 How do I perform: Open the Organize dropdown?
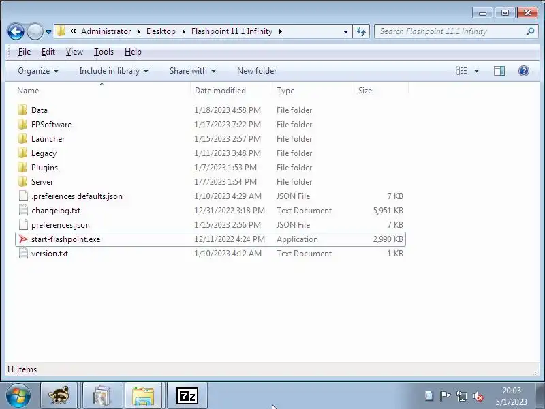pos(38,71)
